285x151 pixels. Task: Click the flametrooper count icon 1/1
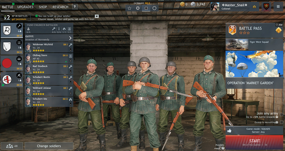coord(64,29)
